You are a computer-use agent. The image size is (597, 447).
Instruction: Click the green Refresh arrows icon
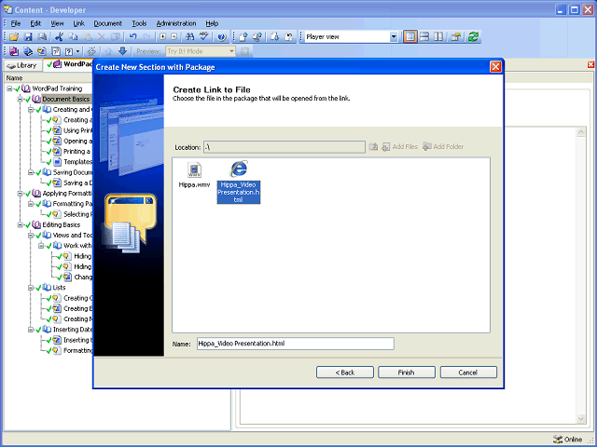473,37
